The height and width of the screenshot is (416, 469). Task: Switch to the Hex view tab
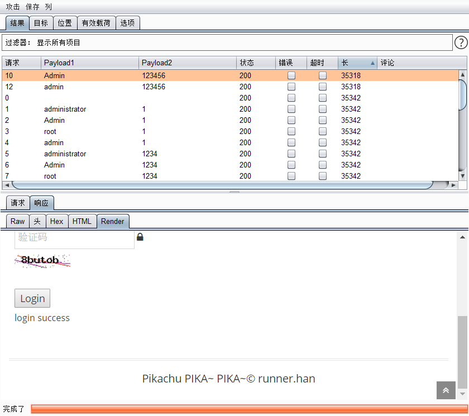coord(56,221)
